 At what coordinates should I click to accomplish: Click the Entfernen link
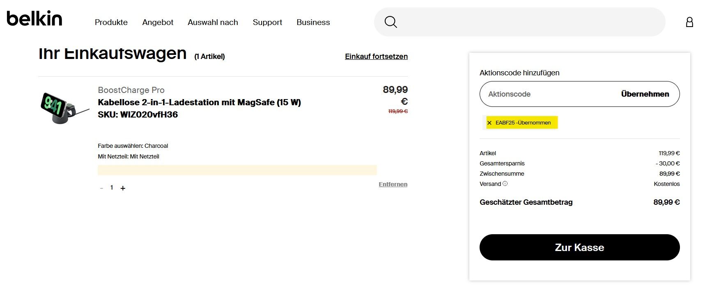coord(393,184)
